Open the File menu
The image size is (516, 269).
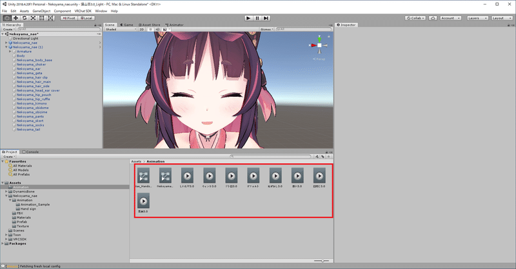[x=5, y=11]
